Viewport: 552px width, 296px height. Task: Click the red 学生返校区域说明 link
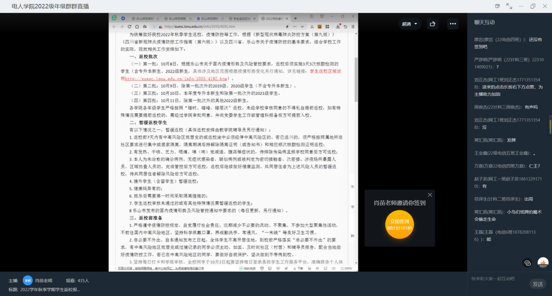325,71
